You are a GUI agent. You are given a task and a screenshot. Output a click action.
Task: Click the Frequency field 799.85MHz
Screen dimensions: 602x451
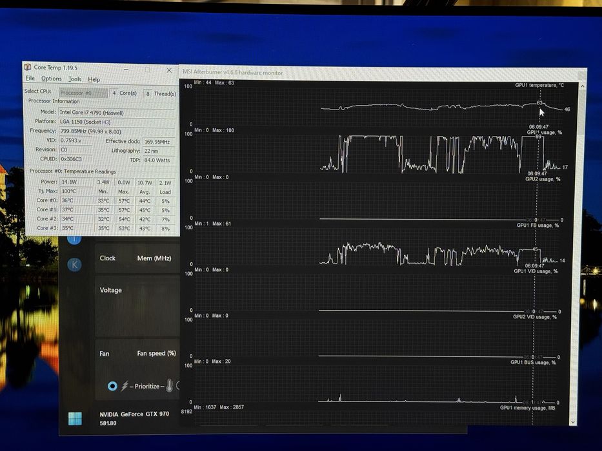pos(117,131)
